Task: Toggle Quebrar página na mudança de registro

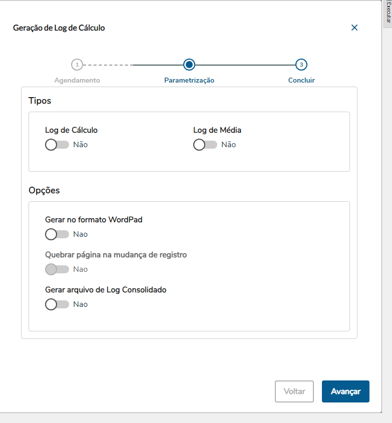Action: pyautogui.click(x=57, y=269)
